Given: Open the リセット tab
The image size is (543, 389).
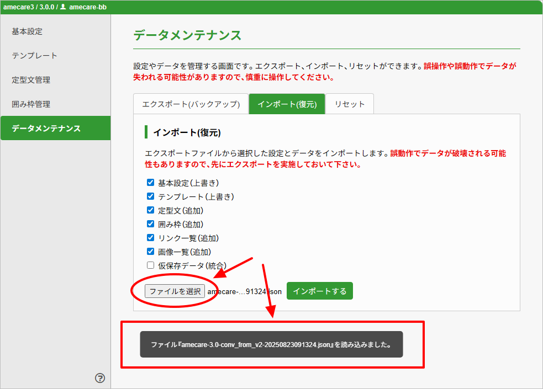Looking at the screenshot, I should (x=349, y=104).
